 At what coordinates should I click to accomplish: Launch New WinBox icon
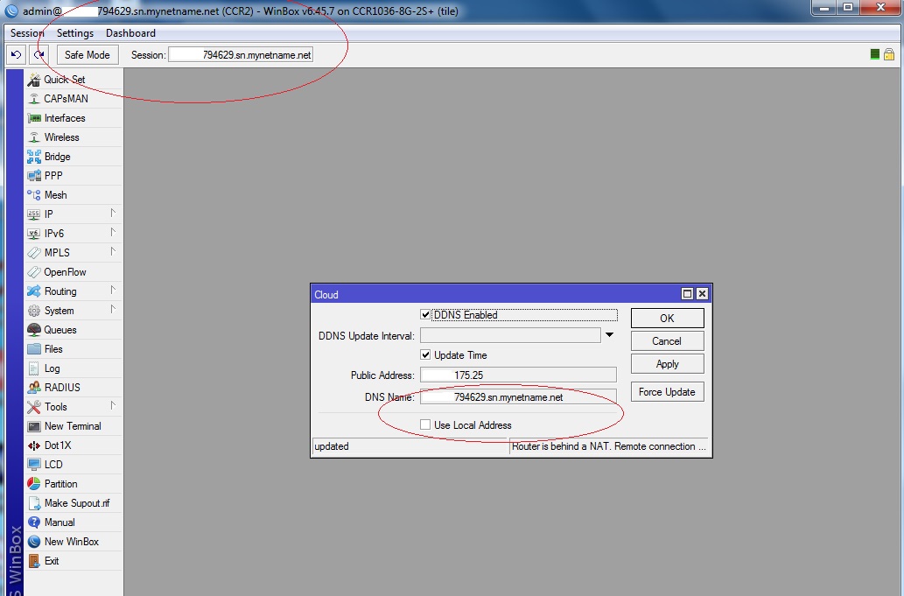pos(34,542)
